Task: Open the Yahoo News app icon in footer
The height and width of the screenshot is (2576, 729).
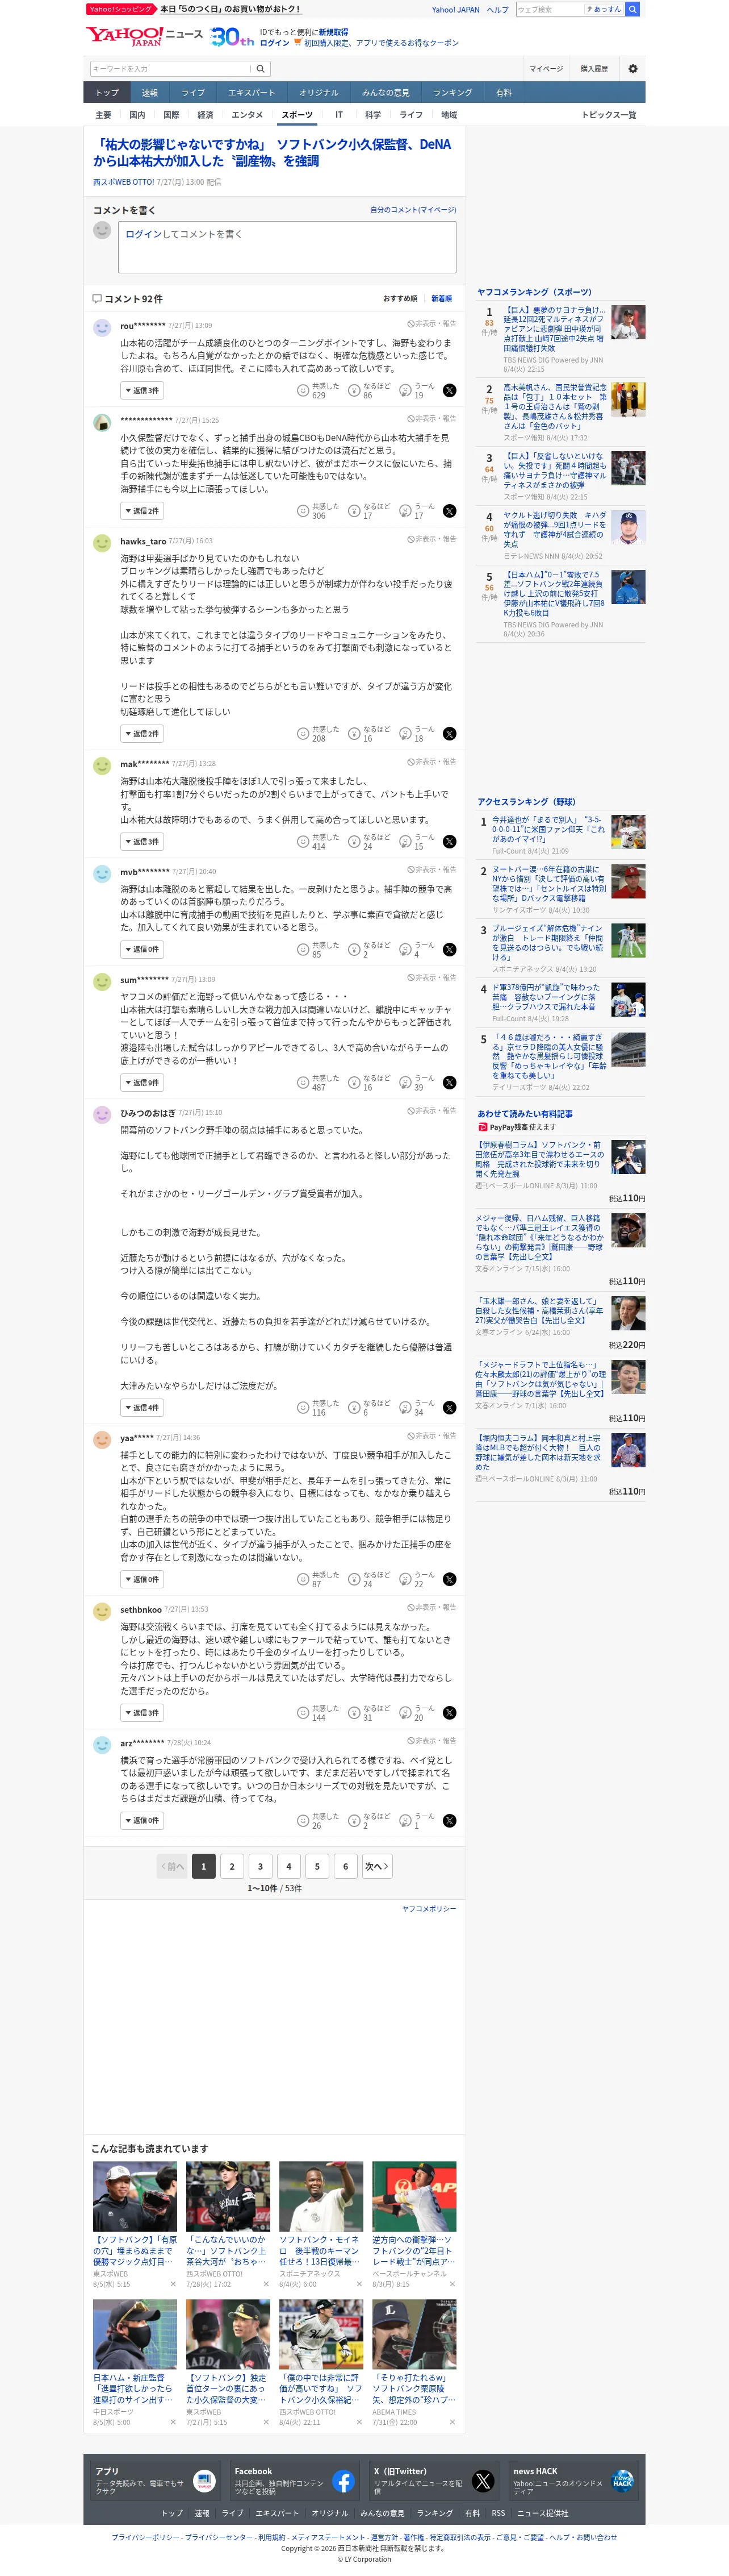Action: coord(204,2482)
